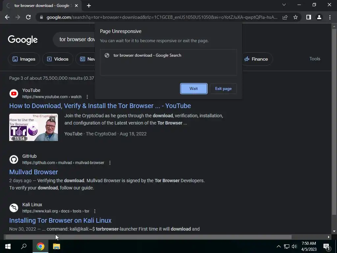
Task: Open Chrome's three-dot menu
Action: point(330,17)
